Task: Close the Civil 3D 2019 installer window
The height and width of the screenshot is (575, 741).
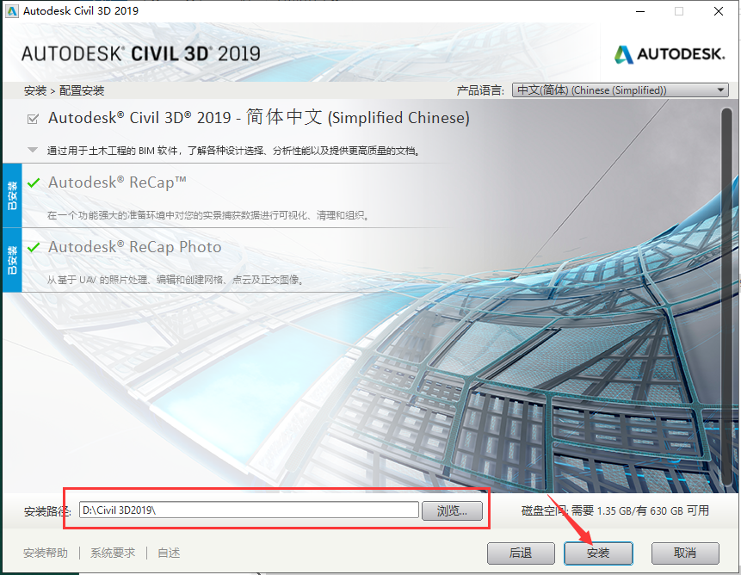Action: click(719, 11)
